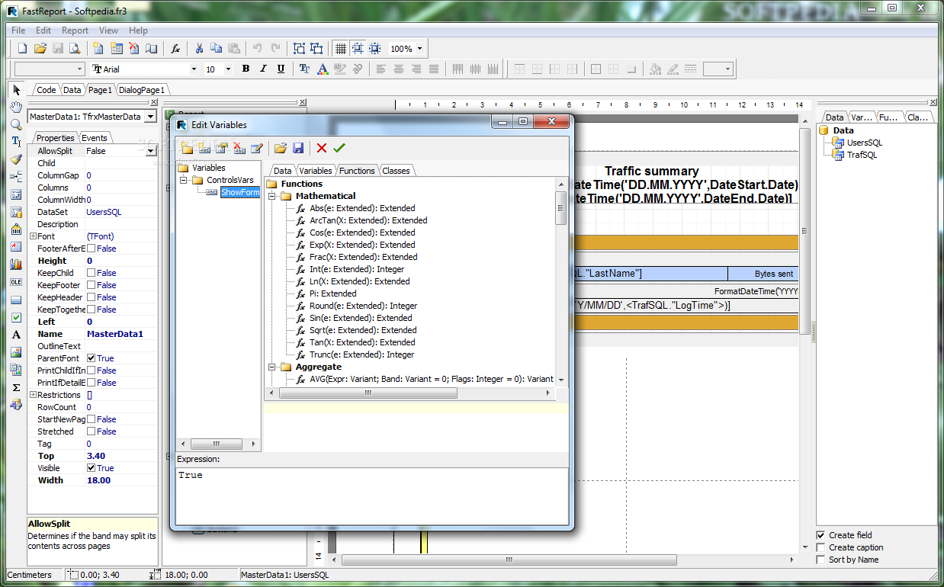Enable the Create caption checkbox

(820, 547)
